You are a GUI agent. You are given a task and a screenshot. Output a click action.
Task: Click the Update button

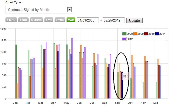134,20
